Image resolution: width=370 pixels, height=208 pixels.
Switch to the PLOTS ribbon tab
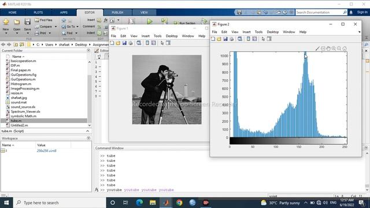point(38,13)
